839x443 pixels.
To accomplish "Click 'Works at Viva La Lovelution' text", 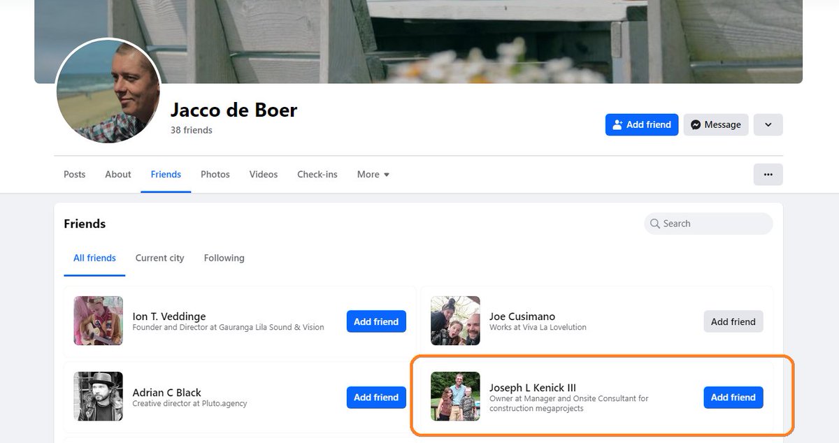I will click(x=538, y=327).
